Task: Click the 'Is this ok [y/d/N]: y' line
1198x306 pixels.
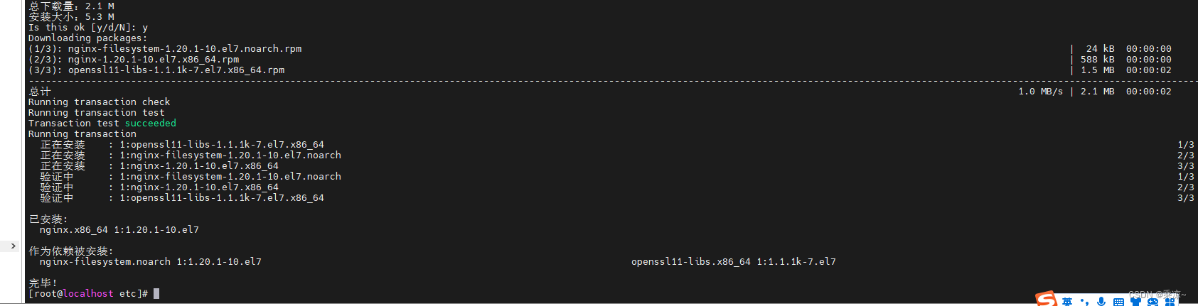Action: pos(88,28)
